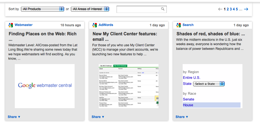The image size is (260, 124).
Task: Jump to page 5 of results
Action: coord(237,9)
